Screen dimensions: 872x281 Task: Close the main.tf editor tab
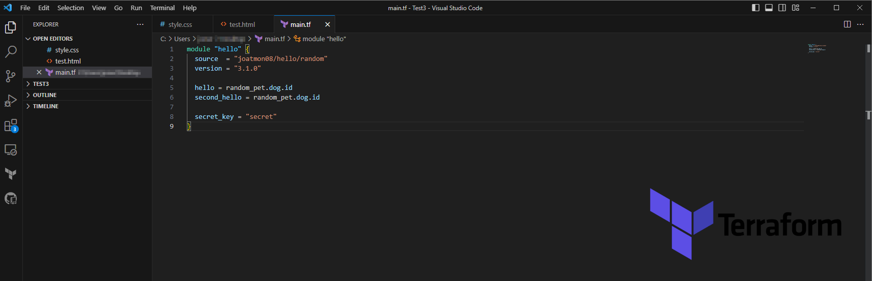click(328, 24)
